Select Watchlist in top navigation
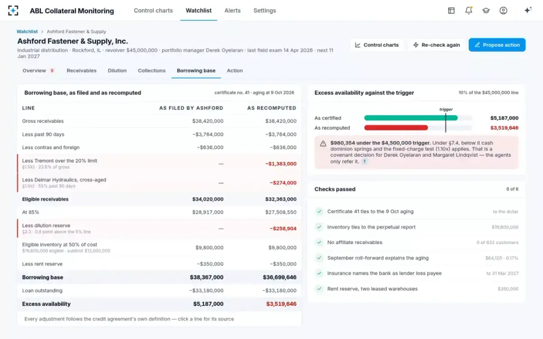This screenshot has width=543, height=339. coord(199,10)
